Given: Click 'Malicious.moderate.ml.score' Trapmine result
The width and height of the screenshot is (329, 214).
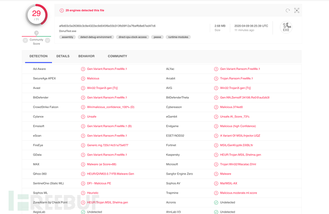Looking at the screenshot, I should click(x=238, y=193).
